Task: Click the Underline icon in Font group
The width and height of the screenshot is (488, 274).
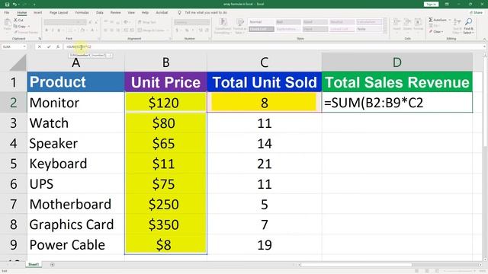Action: [59, 30]
